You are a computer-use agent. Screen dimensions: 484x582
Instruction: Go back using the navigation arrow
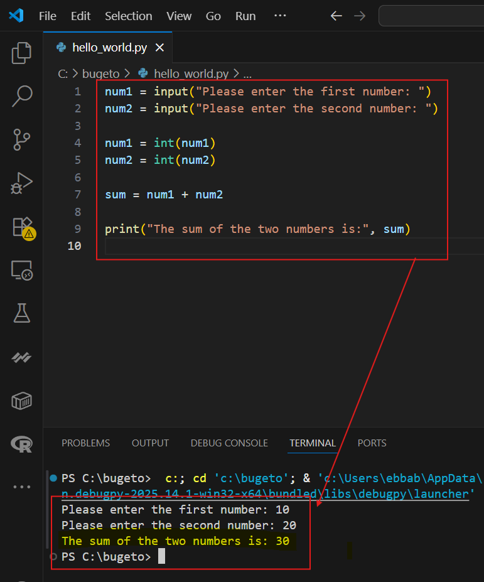[336, 16]
